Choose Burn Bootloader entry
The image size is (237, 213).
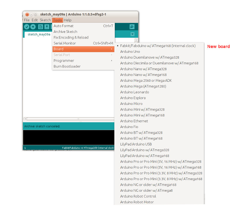click(x=83, y=66)
